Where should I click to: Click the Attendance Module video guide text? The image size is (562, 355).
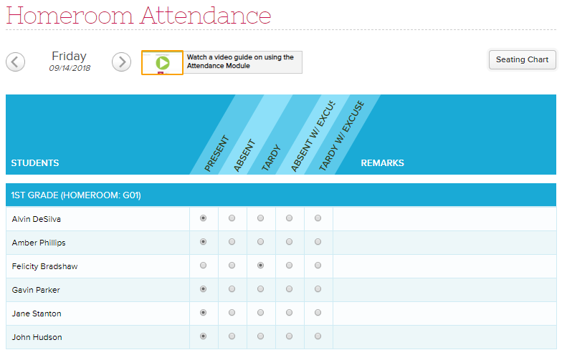(240, 62)
